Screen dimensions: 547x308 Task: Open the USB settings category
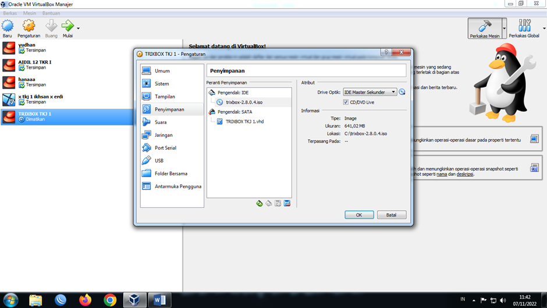(172, 161)
